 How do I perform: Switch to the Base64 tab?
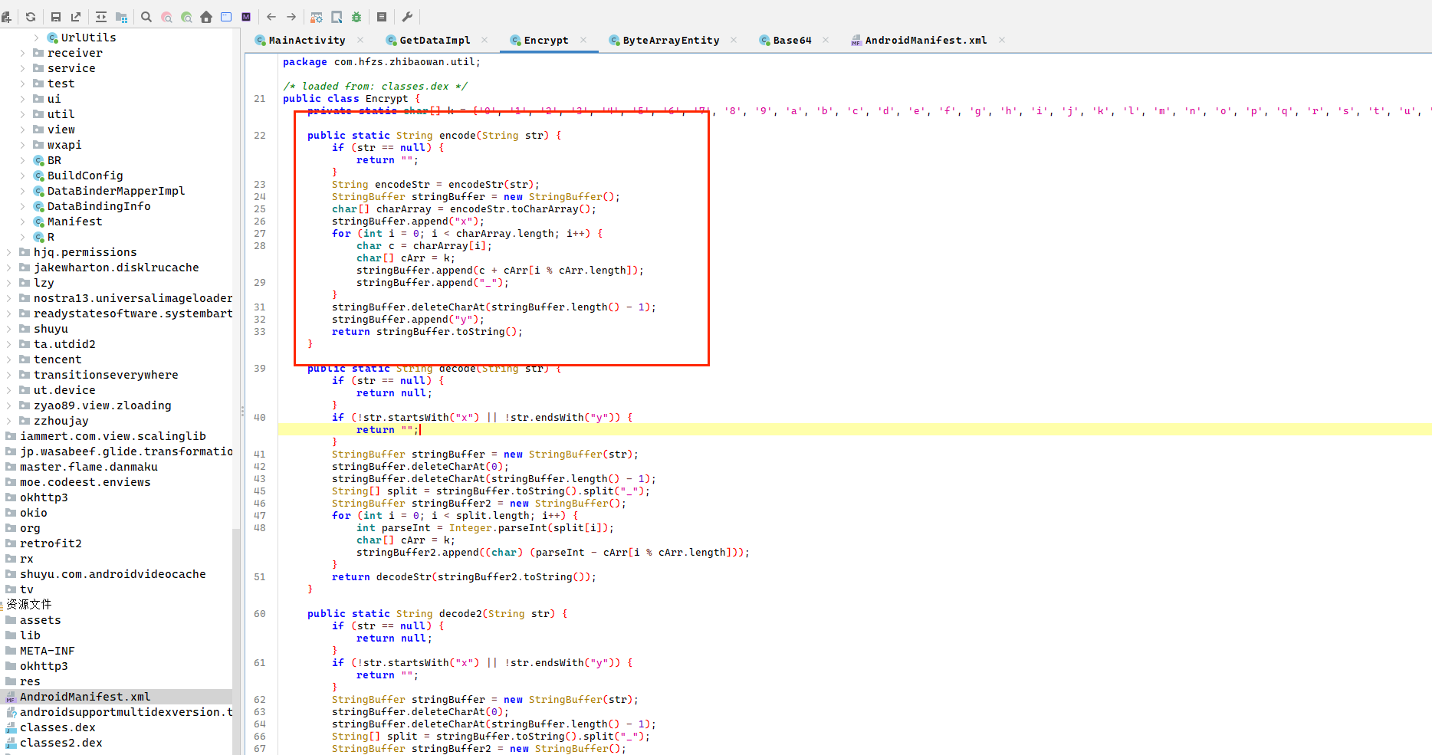coord(791,41)
